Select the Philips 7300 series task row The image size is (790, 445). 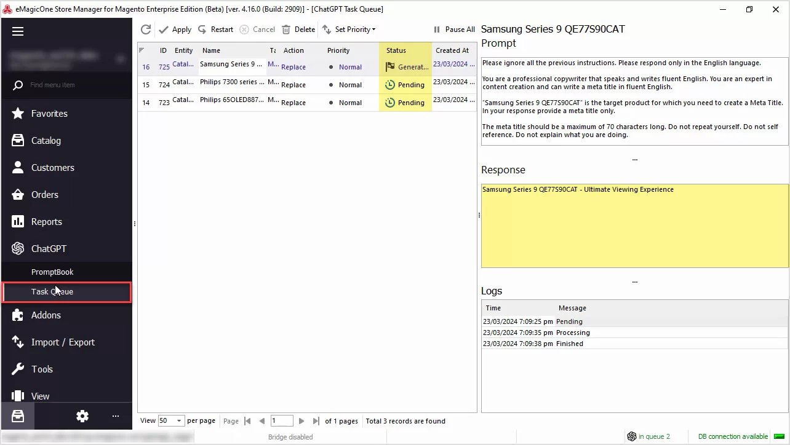click(x=307, y=85)
